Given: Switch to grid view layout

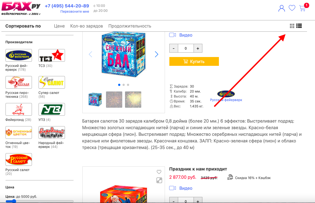Looking at the screenshot, I should point(292,26).
